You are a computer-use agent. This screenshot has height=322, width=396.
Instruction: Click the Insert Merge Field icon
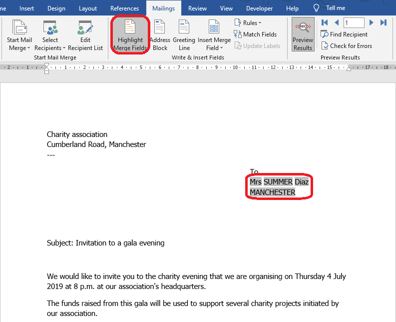point(214,27)
